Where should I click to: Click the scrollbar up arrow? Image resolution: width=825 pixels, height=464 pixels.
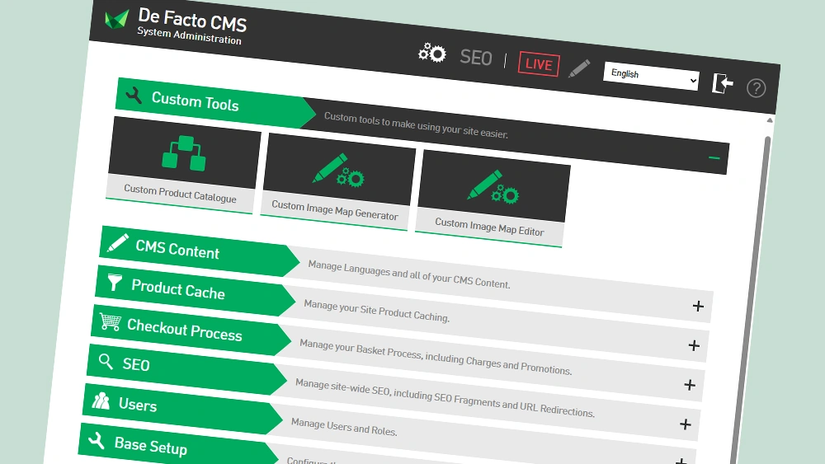pos(770,120)
